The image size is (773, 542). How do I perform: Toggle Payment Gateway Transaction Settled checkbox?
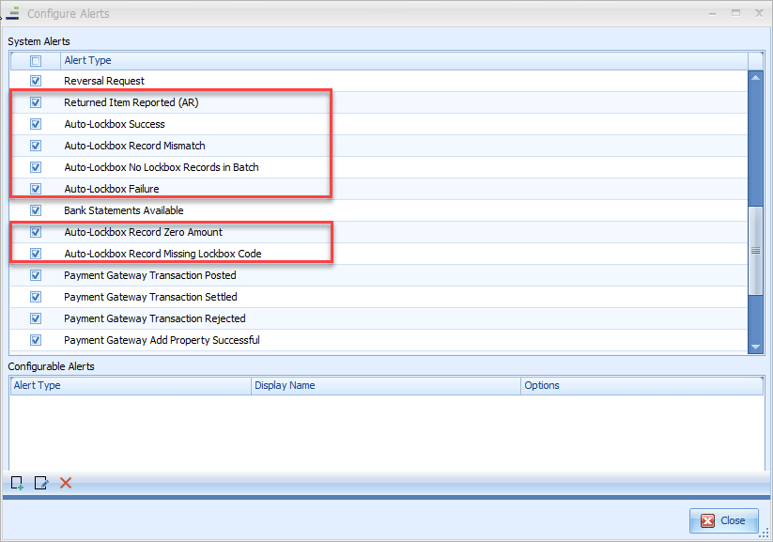click(x=36, y=297)
